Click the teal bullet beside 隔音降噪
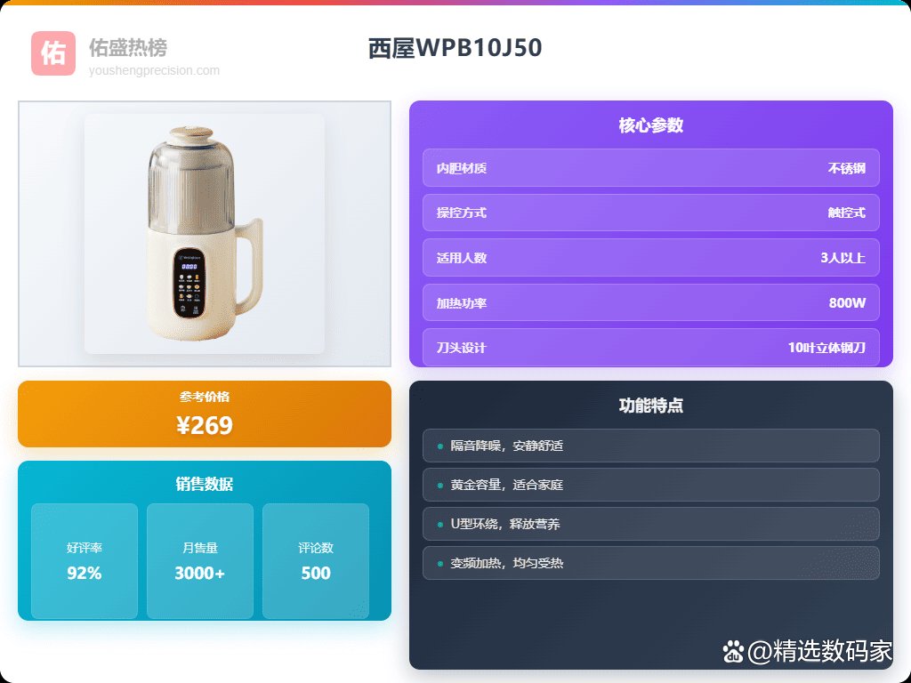Image resolution: width=911 pixels, height=683 pixels. pos(439,446)
